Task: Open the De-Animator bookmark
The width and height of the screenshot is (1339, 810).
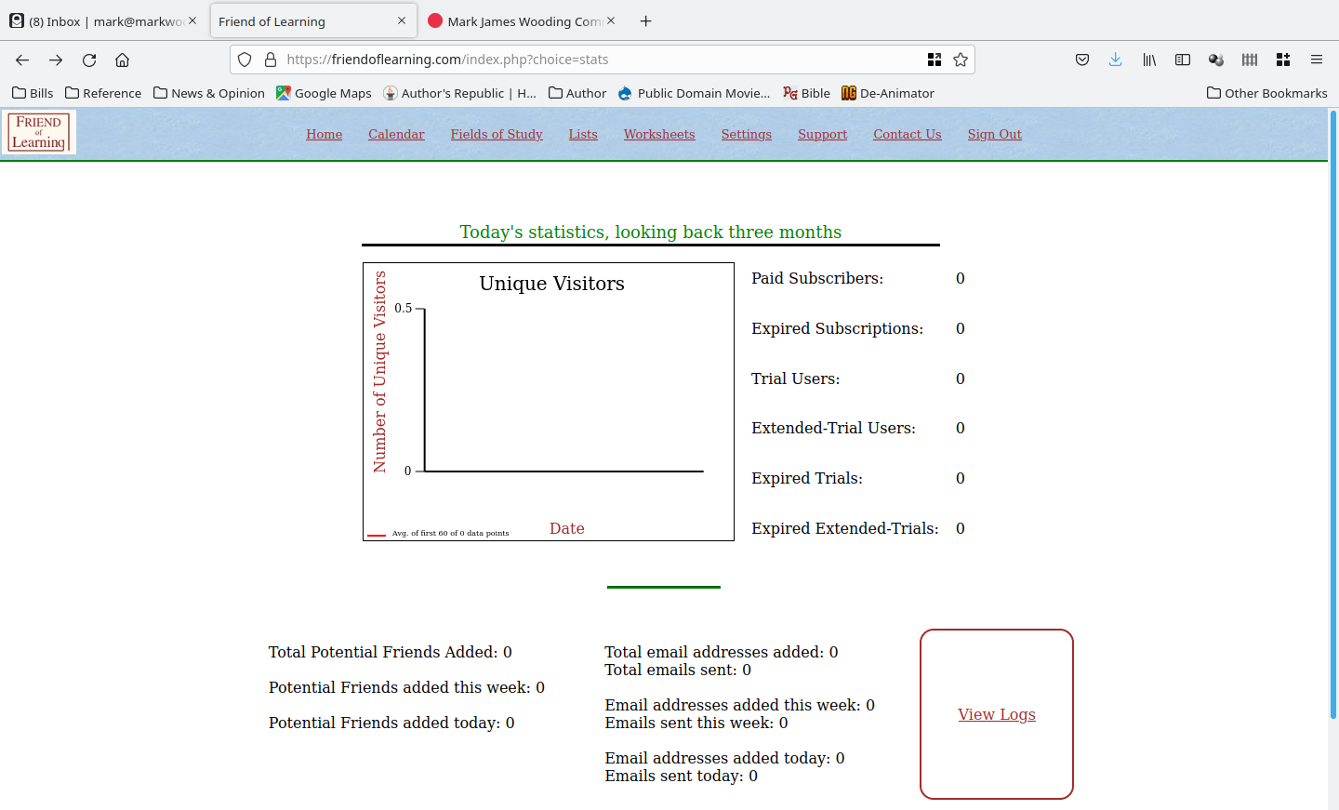Action: [x=887, y=93]
